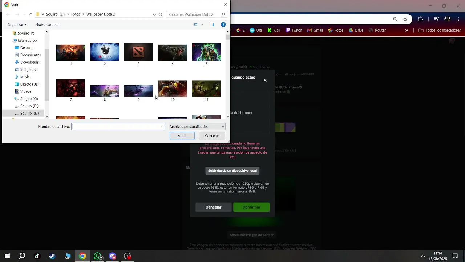Show more bookmarks chevron
465x262 pixels.
pyautogui.click(x=407, y=31)
